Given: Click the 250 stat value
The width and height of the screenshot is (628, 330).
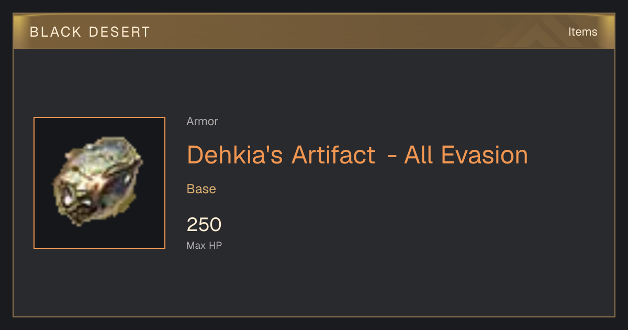Looking at the screenshot, I should [x=204, y=225].
